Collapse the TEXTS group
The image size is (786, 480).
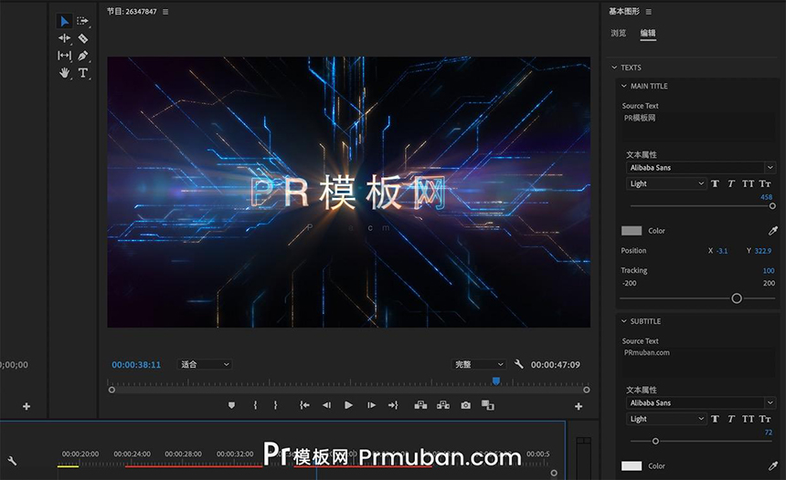(x=614, y=68)
